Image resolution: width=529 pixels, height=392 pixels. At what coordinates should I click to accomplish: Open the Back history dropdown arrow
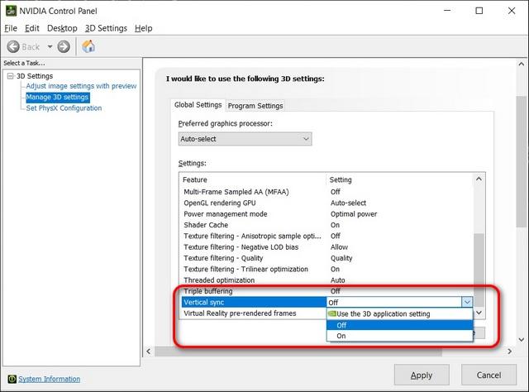click(x=50, y=46)
